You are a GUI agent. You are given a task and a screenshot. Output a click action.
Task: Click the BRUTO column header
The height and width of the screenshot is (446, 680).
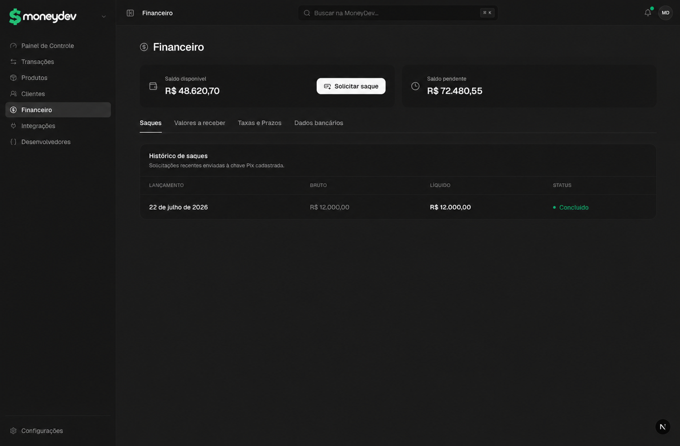click(x=318, y=185)
